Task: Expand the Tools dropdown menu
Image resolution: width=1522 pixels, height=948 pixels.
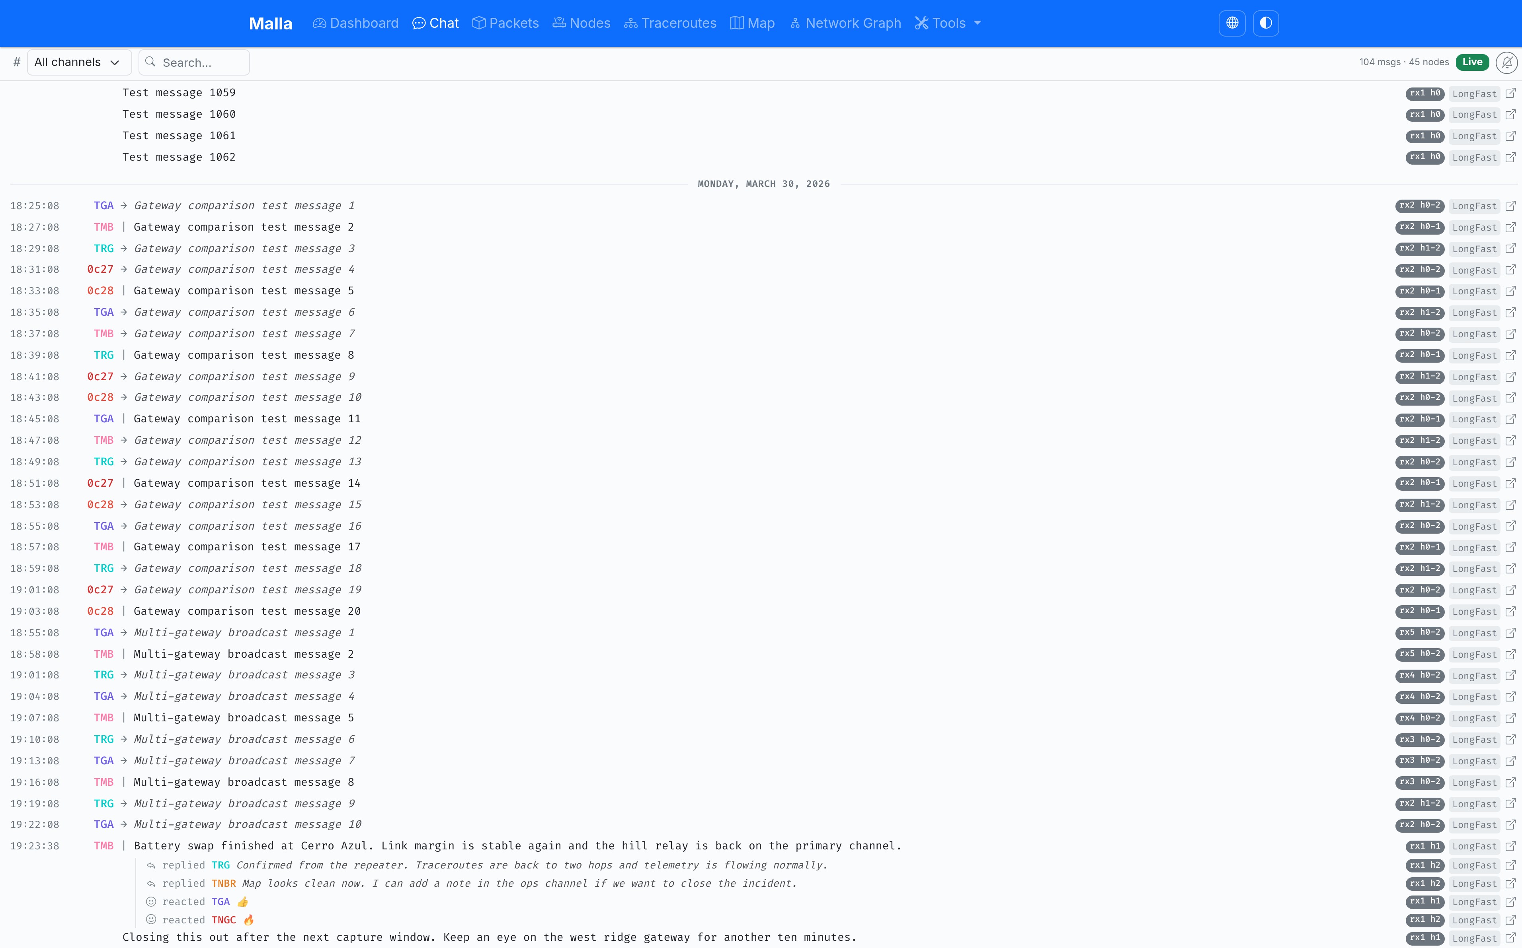Action: (x=948, y=23)
